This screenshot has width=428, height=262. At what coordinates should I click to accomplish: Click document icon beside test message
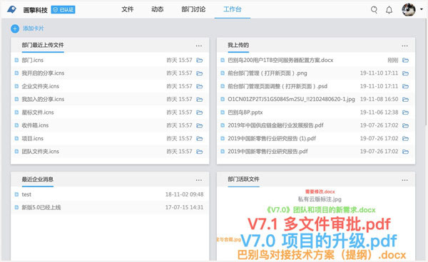16,194
